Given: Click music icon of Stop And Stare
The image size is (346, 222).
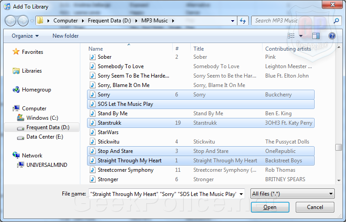Looking at the screenshot, I should [93, 151].
